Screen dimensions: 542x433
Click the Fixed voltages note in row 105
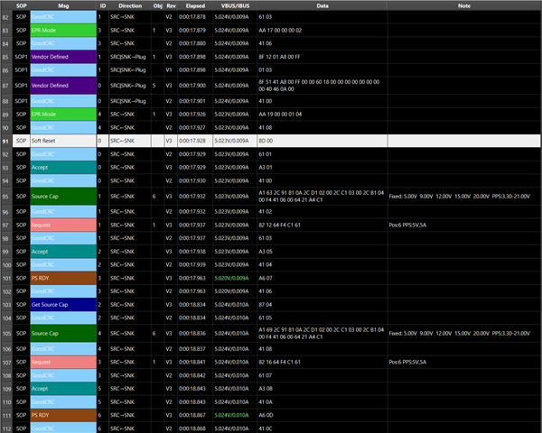460,334
